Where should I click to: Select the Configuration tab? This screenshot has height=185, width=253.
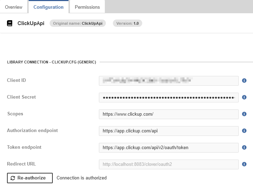click(x=49, y=7)
